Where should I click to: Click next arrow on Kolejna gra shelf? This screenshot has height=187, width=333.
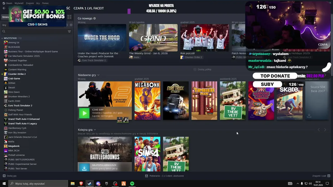point(325,130)
